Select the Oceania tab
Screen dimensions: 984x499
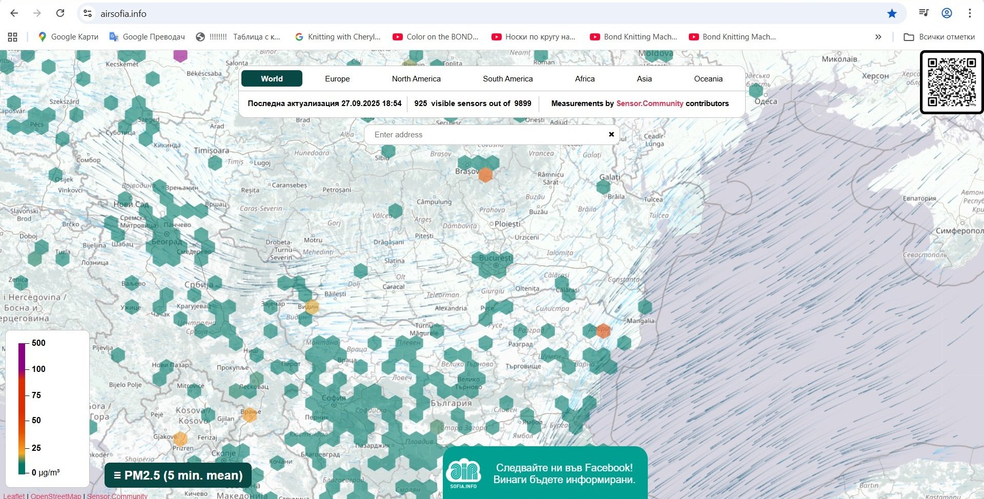[708, 78]
